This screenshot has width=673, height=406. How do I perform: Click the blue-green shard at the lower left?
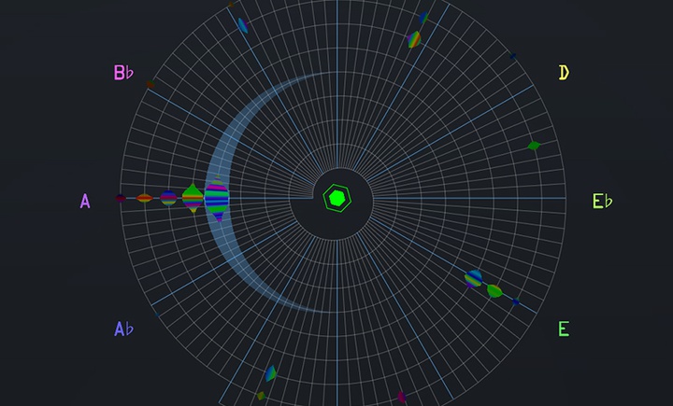tap(270, 374)
